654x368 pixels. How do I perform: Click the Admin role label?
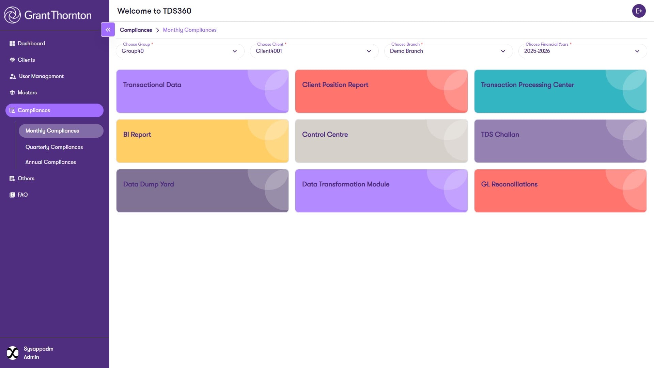31,357
